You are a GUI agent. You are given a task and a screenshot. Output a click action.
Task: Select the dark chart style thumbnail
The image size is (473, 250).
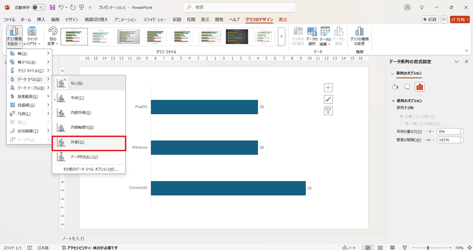237,36
